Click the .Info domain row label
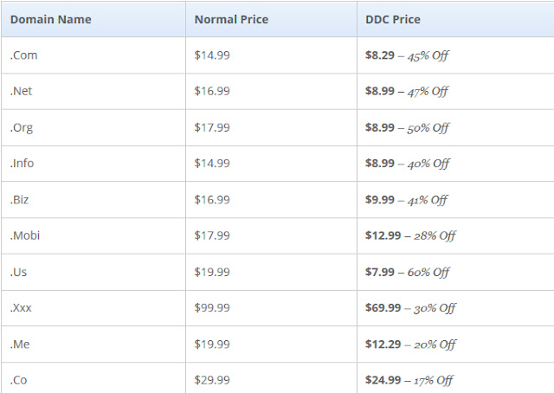Viewport: 554px width, 393px height. tap(22, 164)
